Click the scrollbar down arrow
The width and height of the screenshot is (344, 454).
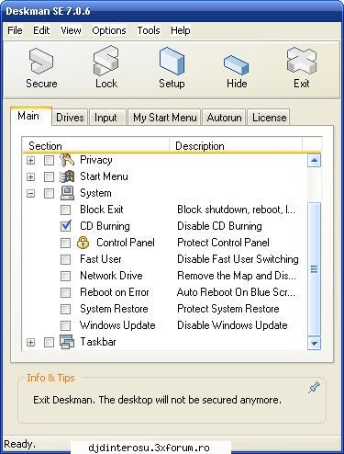coord(314,343)
